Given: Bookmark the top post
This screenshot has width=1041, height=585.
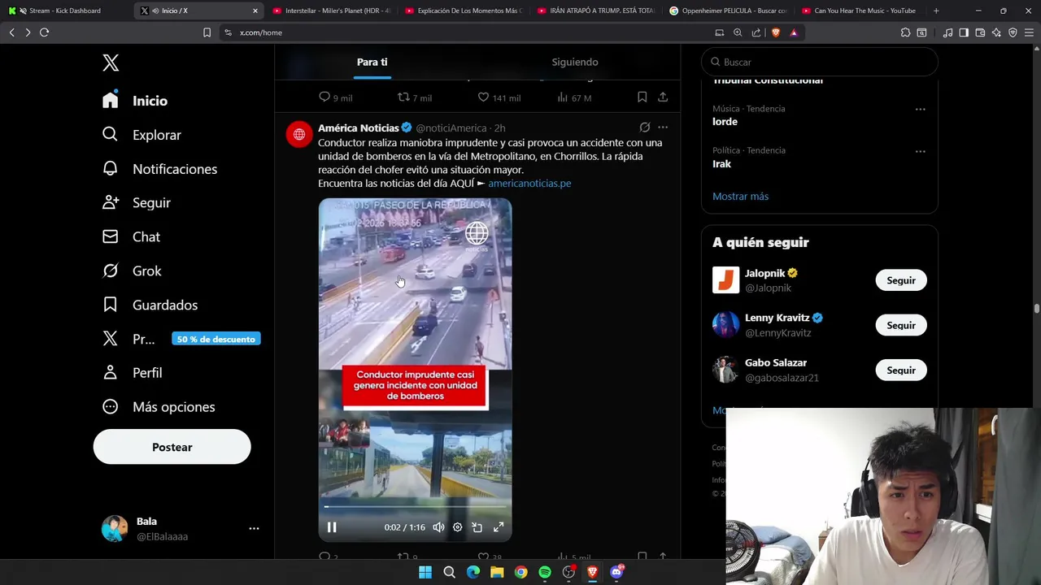Looking at the screenshot, I should pos(642,97).
